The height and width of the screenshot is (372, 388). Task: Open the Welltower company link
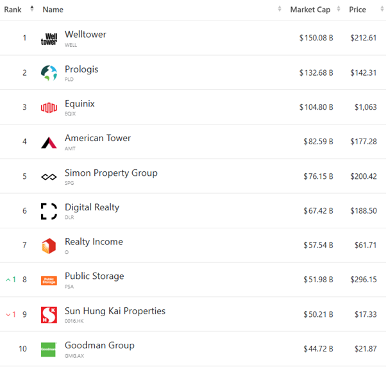point(86,35)
